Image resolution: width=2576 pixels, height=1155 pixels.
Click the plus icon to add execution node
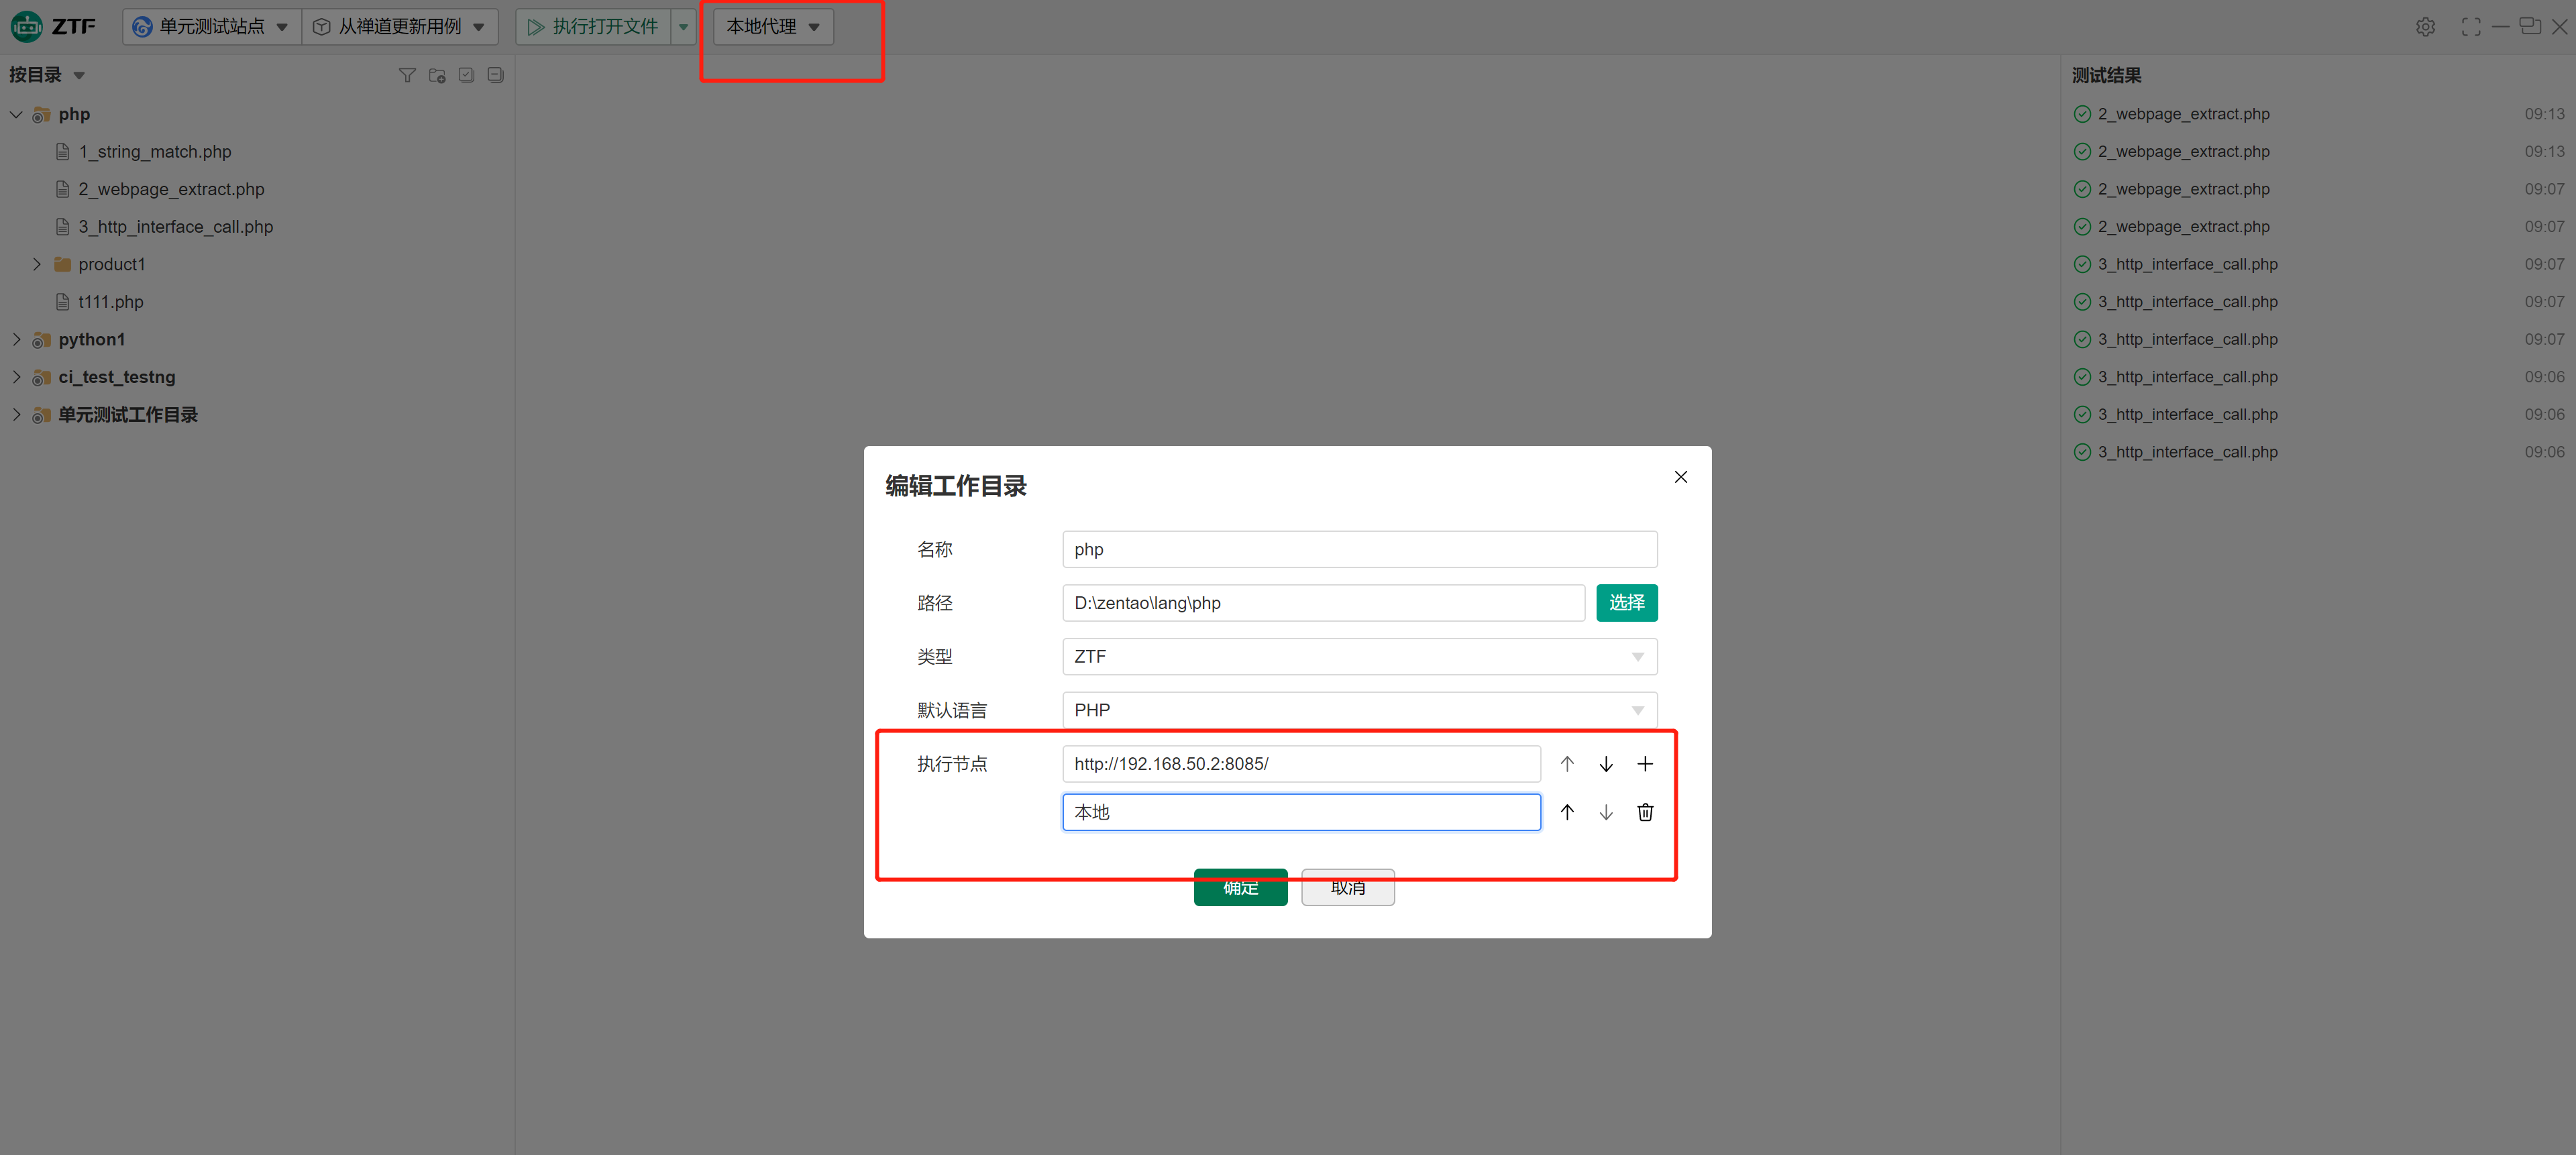click(x=1644, y=764)
